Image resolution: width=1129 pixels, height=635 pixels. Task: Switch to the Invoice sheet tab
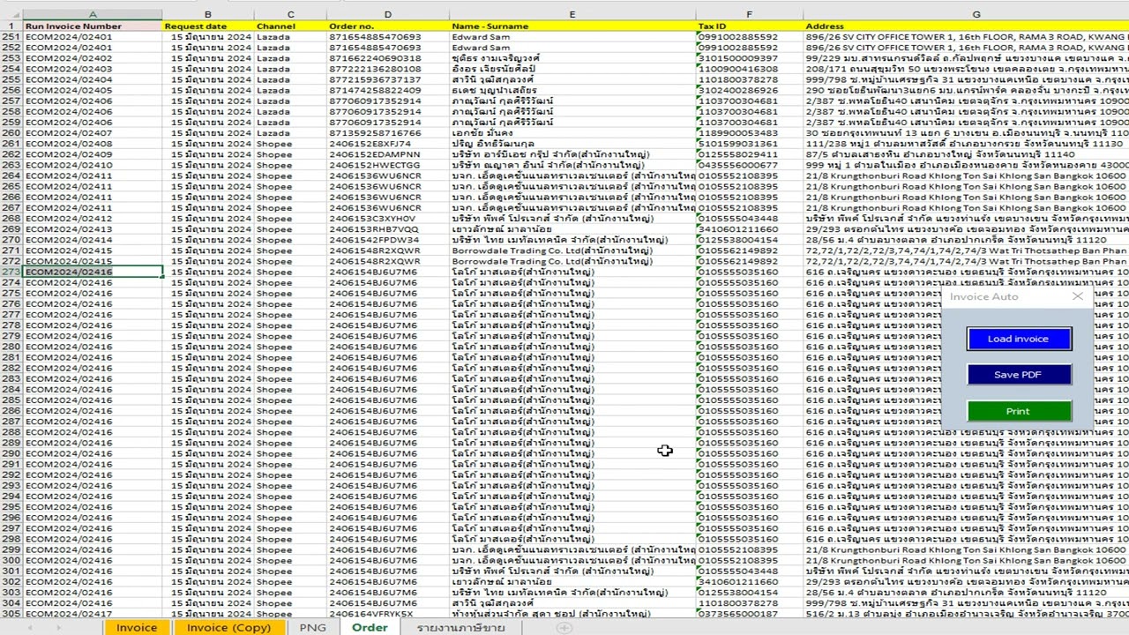pos(137,627)
